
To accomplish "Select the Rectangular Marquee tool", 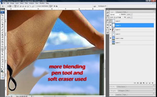I will [x=2, y=17].
